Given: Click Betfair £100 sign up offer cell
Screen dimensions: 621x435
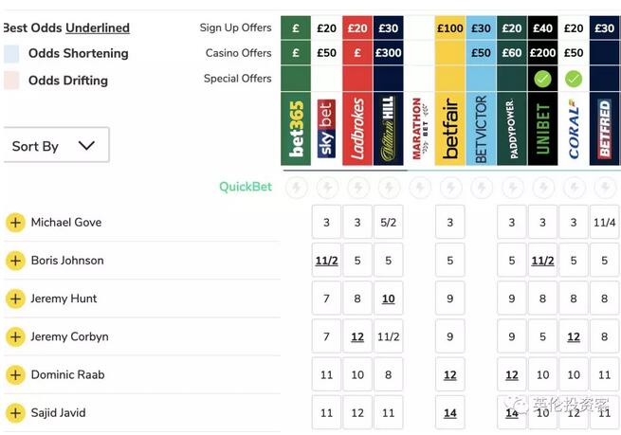Looking at the screenshot, I should [x=449, y=28].
